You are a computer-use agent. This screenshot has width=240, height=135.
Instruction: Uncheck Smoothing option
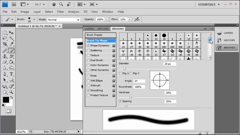[88, 90]
